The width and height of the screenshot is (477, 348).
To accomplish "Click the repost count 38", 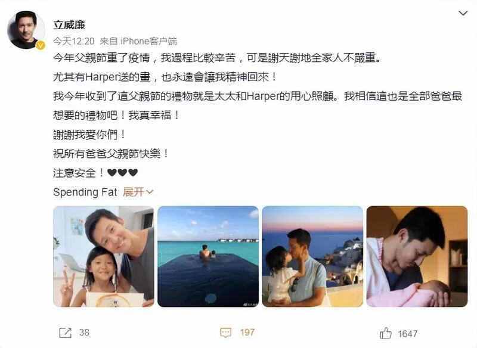I will [x=84, y=333].
